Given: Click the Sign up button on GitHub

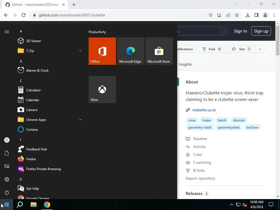Looking at the screenshot, I should 261,31.
